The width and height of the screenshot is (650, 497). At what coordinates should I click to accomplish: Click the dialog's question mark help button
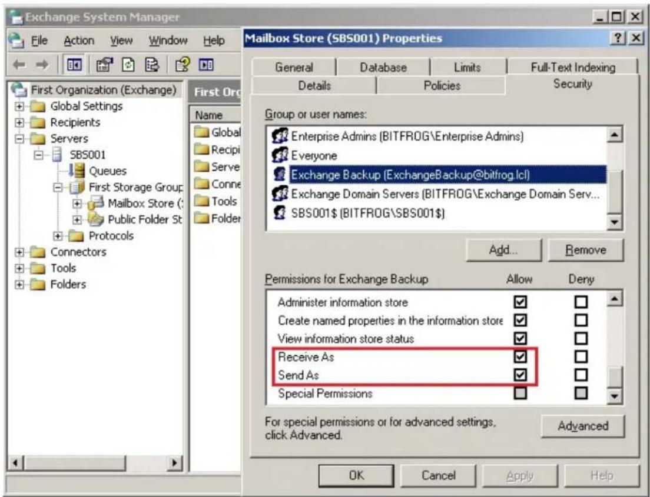tap(618, 38)
